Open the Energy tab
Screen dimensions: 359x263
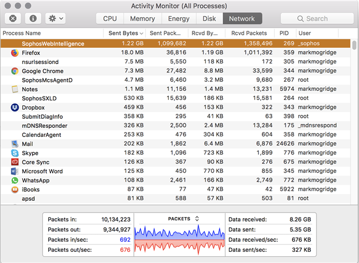179,19
